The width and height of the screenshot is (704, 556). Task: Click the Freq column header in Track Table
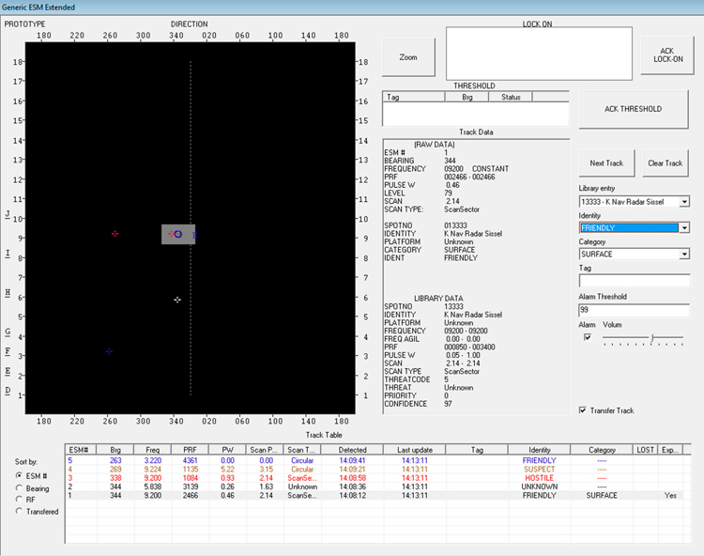[x=152, y=450]
